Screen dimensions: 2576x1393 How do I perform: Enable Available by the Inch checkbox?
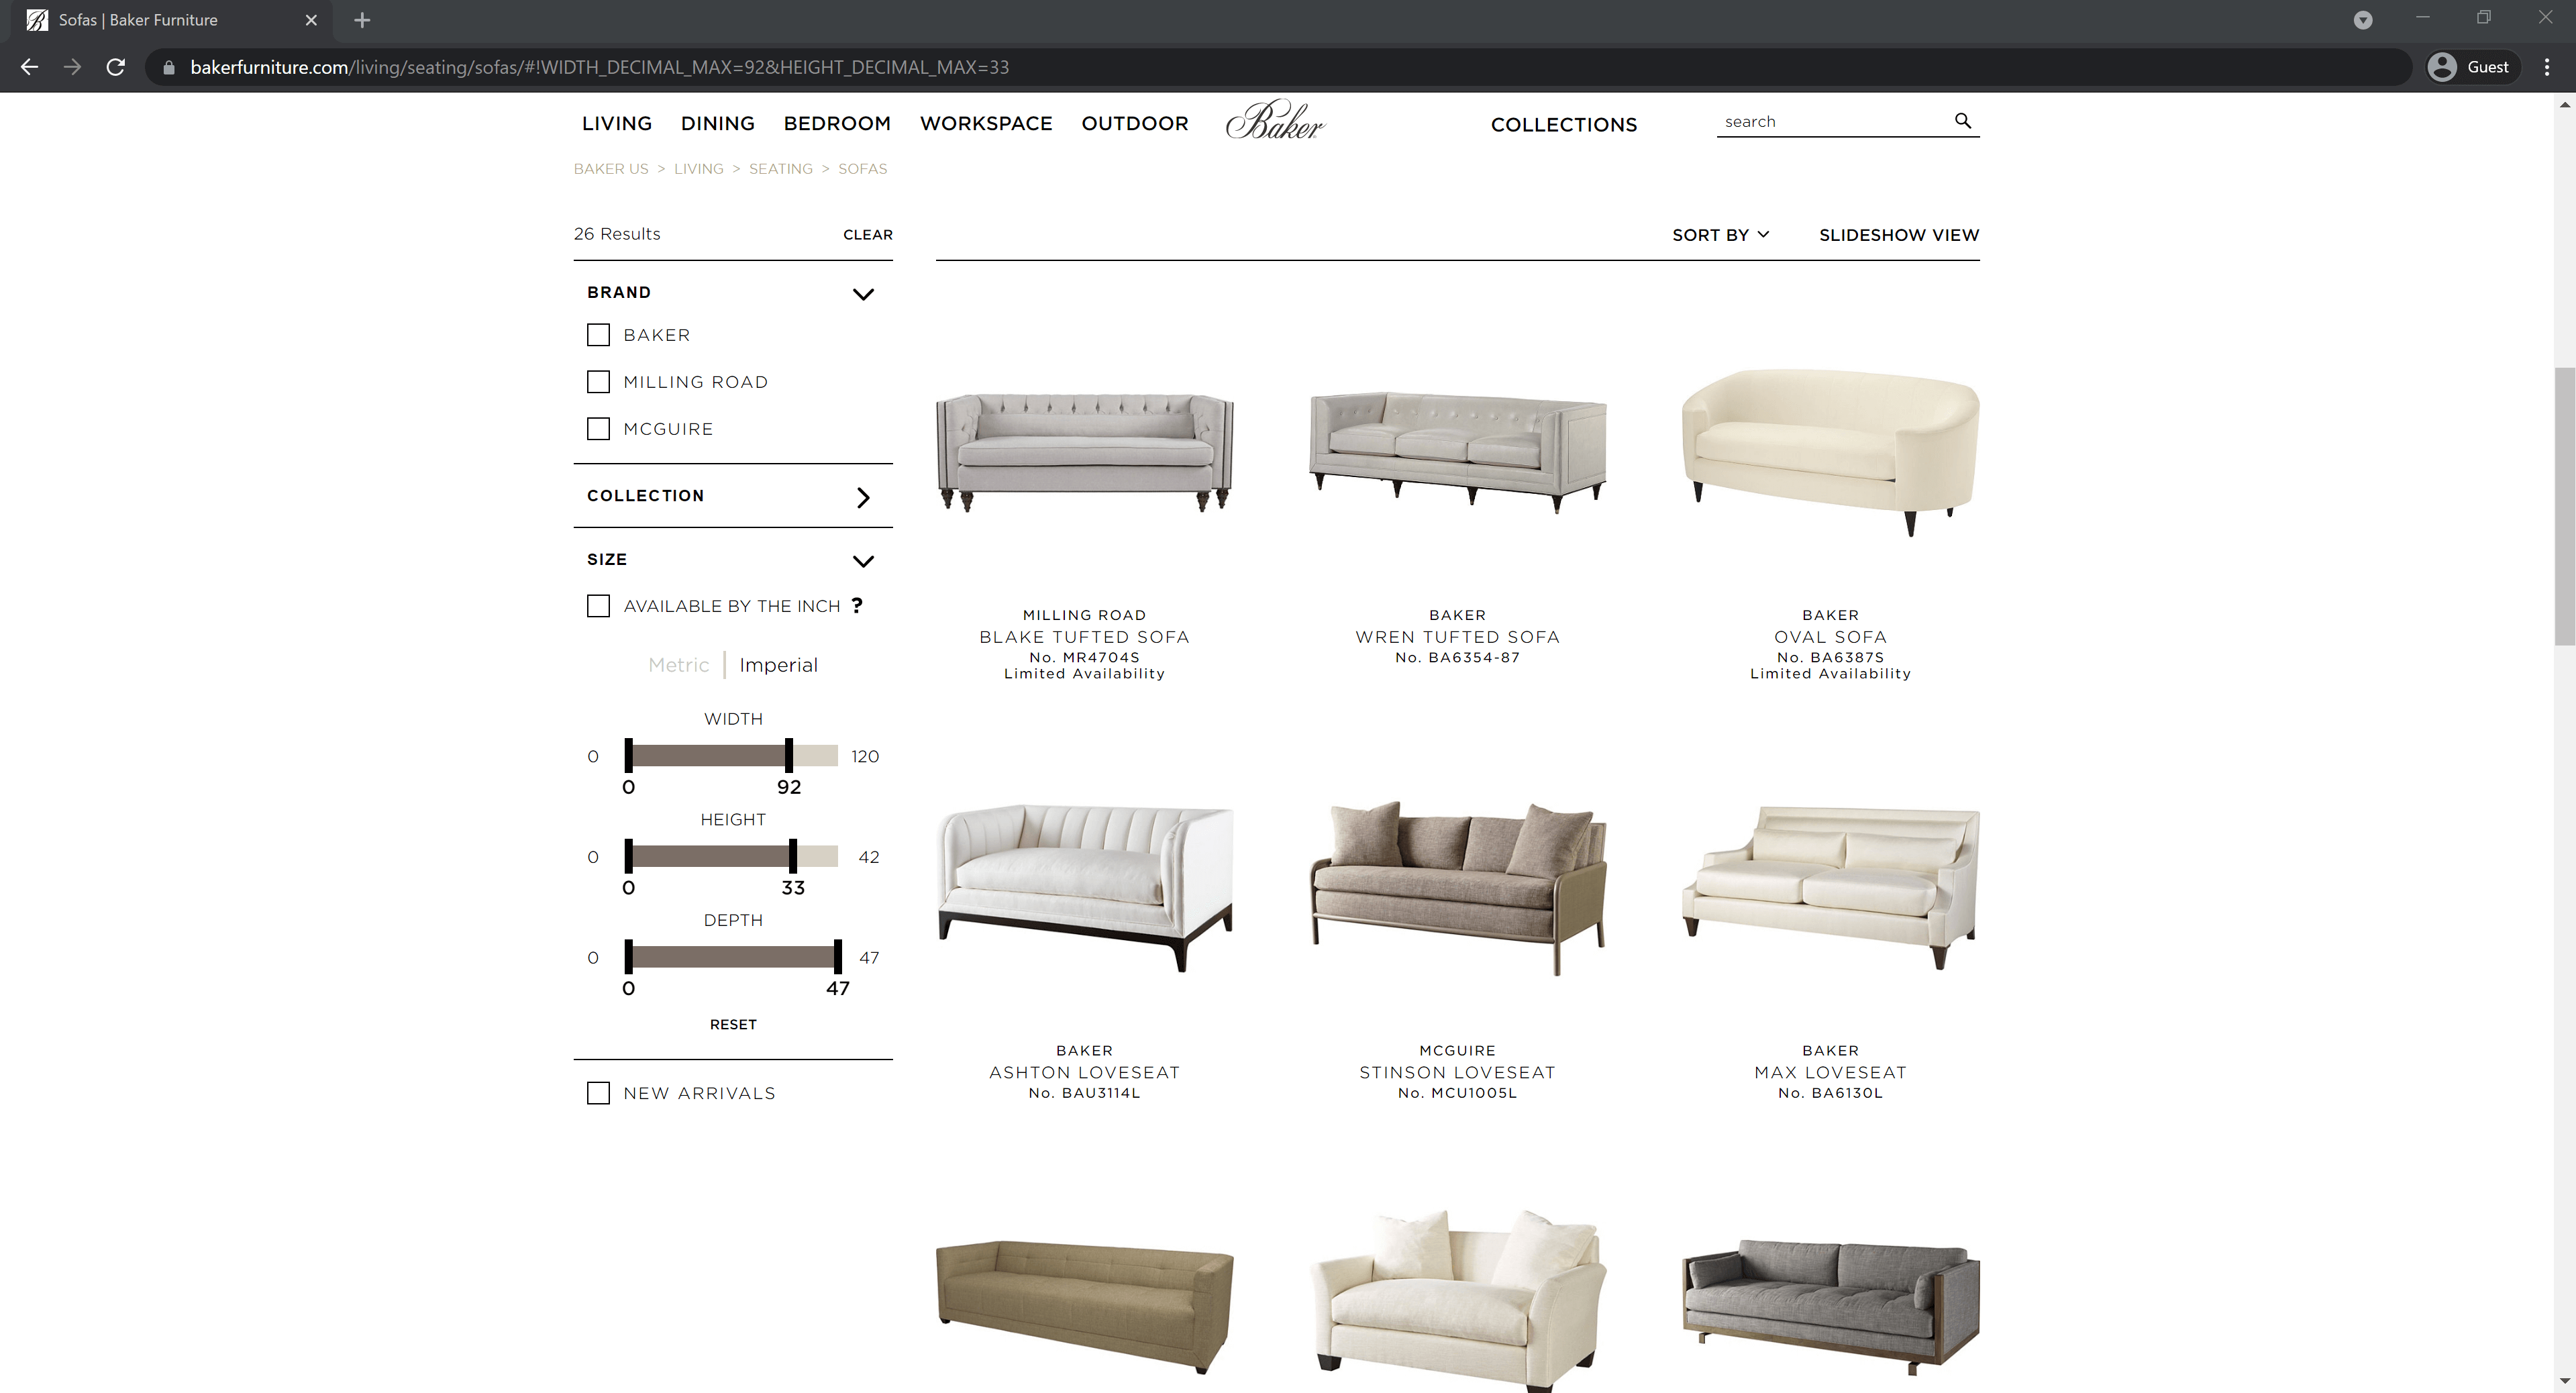coord(598,606)
